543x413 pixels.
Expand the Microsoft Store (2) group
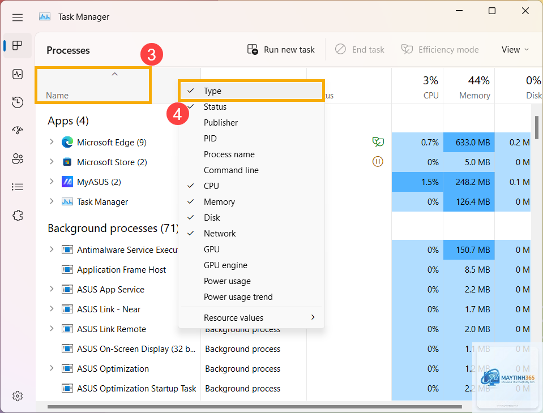[52, 162]
